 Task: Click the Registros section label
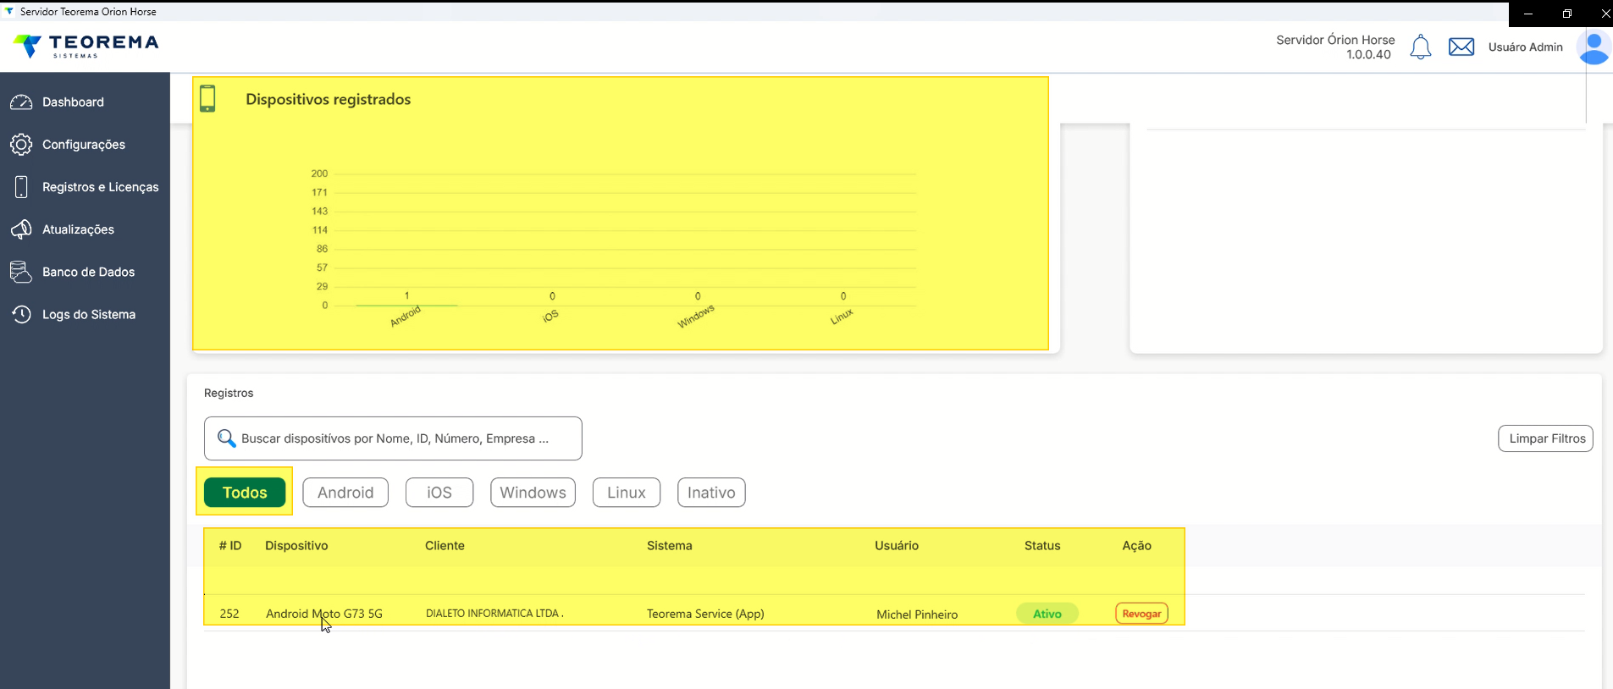coord(229,393)
